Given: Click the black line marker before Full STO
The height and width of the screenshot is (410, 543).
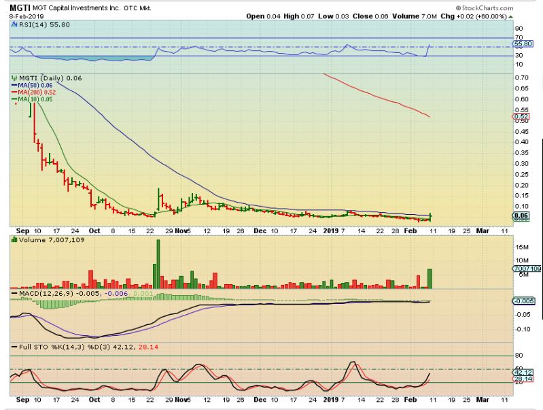Looking at the screenshot, I should 14,347.
